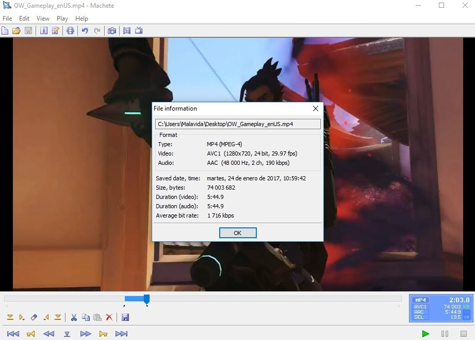The width and height of the screenshot is (475, 340).
Task: Delete the selection with the red X icon
Action: 109,318
